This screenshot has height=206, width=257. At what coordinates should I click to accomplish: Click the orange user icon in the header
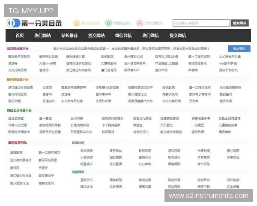(76, 23)
